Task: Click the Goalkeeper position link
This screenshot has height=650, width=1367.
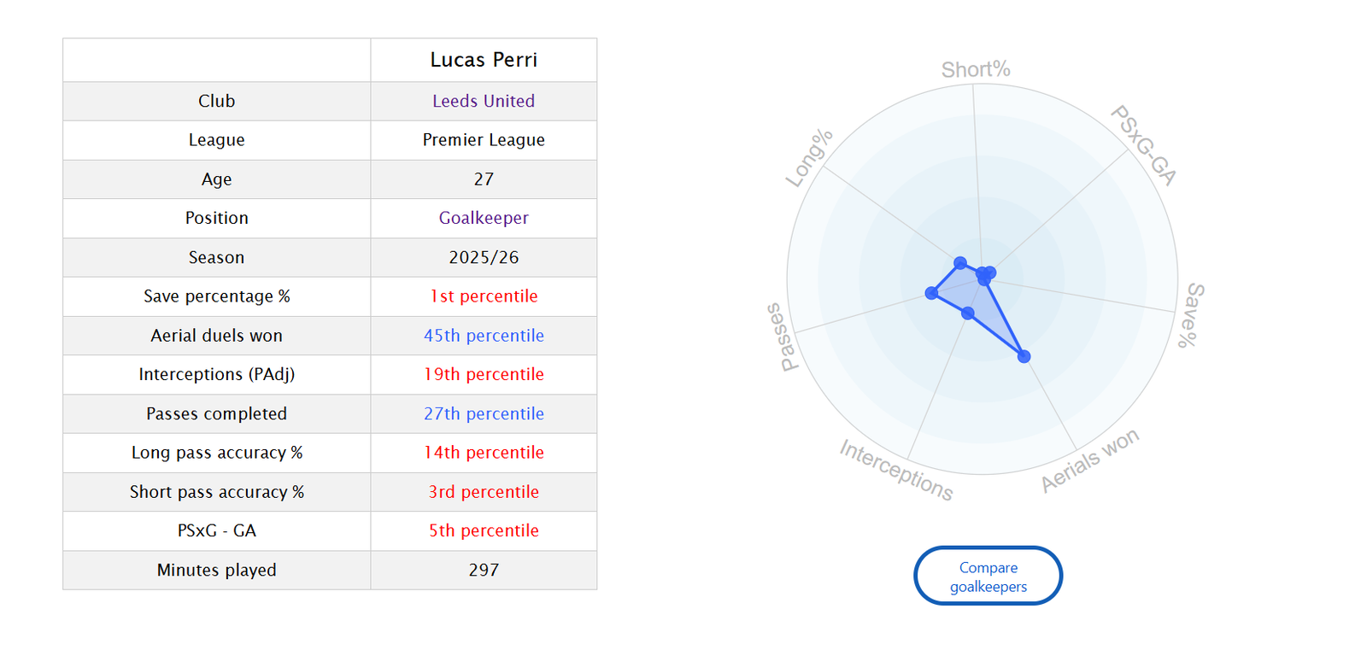Action: coord(484,218)
